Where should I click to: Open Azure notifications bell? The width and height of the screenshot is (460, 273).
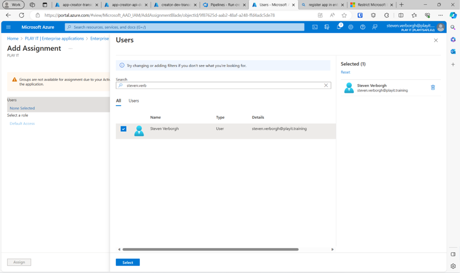click(339, 27)
